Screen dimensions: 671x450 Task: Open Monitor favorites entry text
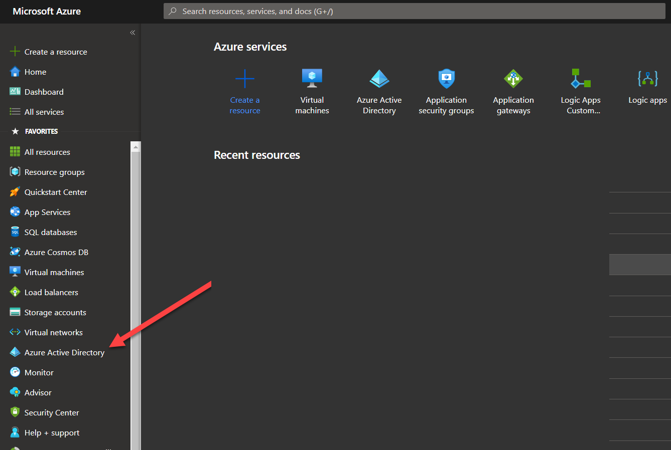[x=39, y=372]
